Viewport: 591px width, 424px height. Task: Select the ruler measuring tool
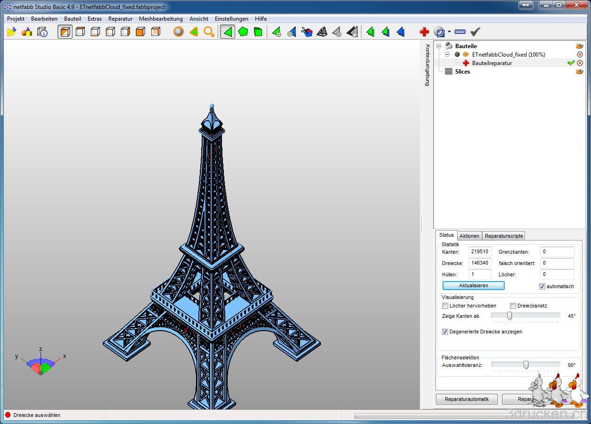click(460, 32)
